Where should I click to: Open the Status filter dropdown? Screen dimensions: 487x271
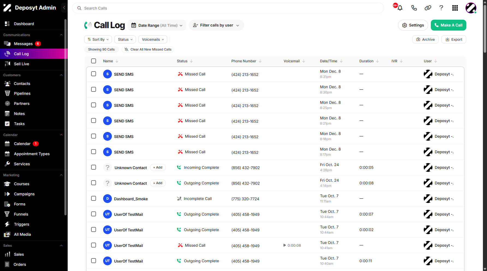[125, 39]
